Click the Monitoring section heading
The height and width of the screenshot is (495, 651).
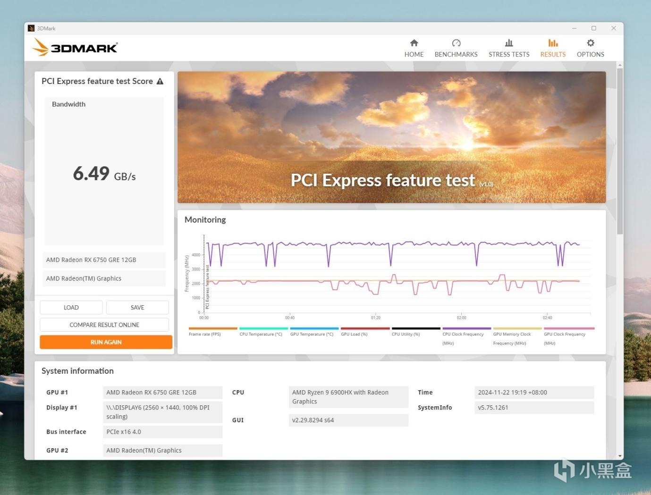coord(205,220)
